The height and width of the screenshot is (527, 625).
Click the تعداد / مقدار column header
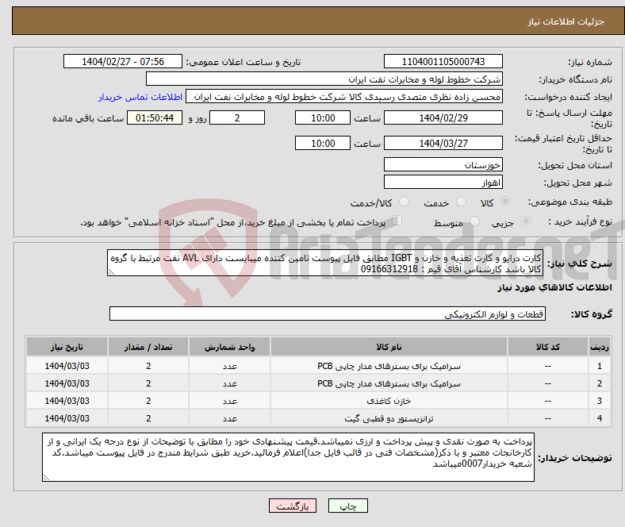click(x=148, y=347)
